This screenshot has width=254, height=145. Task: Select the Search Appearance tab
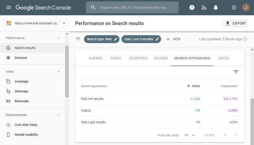pyautogui.click(x=192, y=58)
